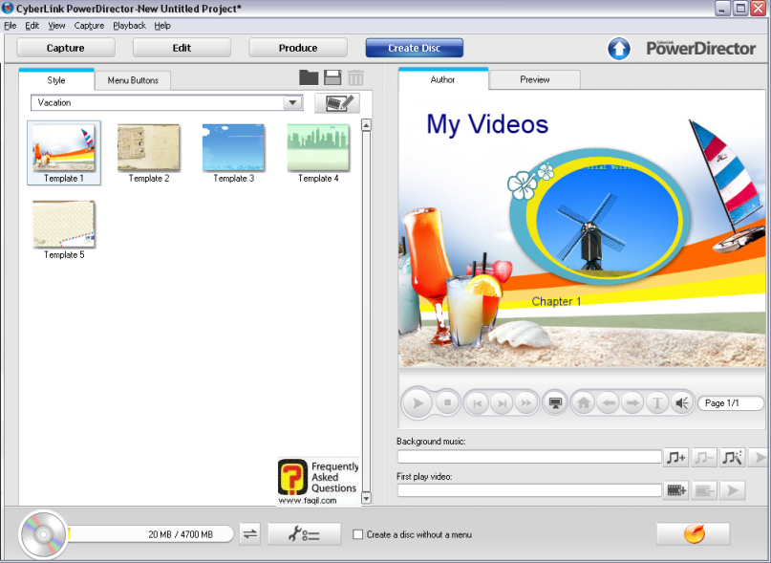The height and width of the screenshot is (563, 771).
Task: Click the template list scroll down arrow
Action: pyautogui.click(x=366, y=499)
